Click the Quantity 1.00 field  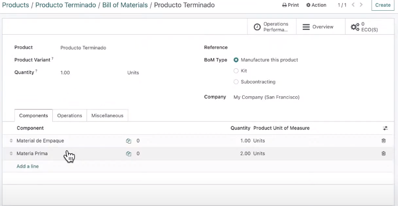pos(91,72)
